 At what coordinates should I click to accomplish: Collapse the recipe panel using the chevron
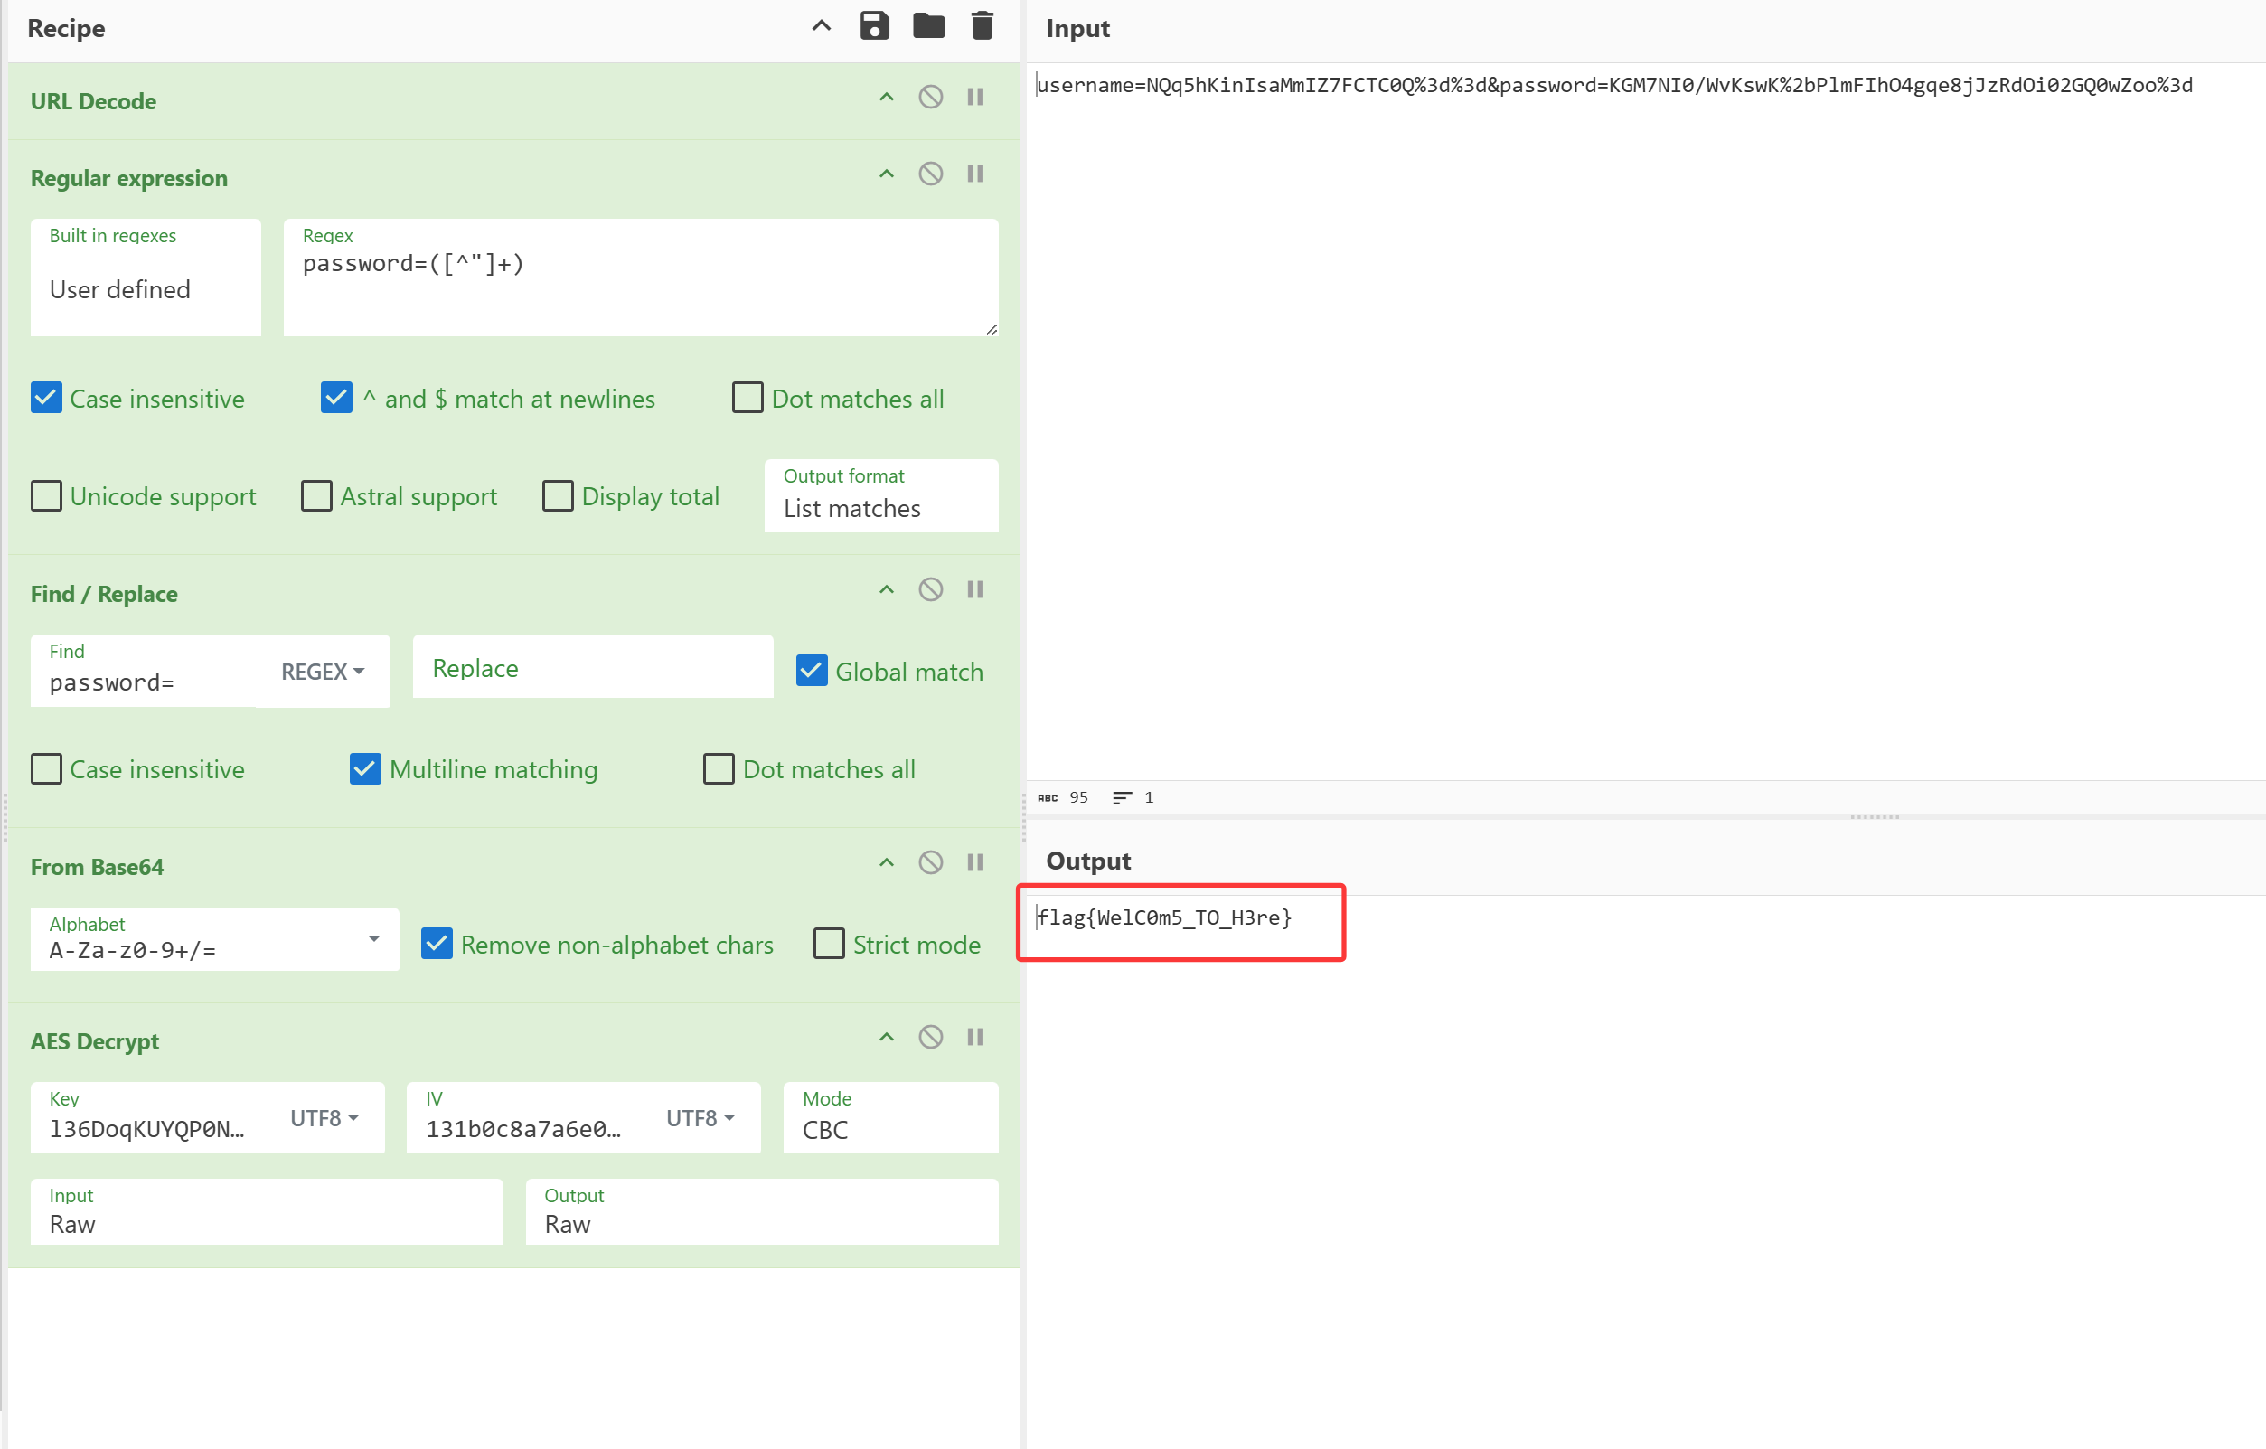[x=821, y=26]
